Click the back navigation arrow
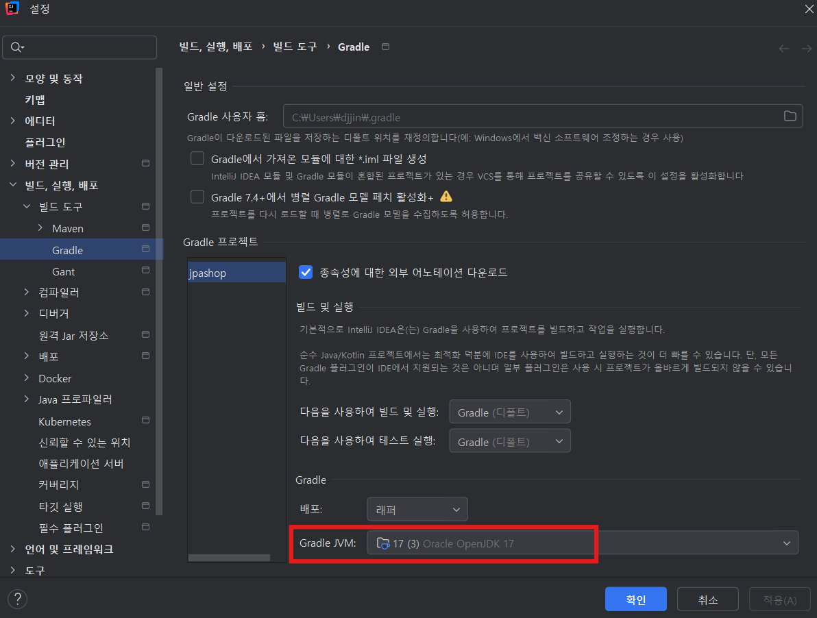817x618 pixels. click(783, 49)
